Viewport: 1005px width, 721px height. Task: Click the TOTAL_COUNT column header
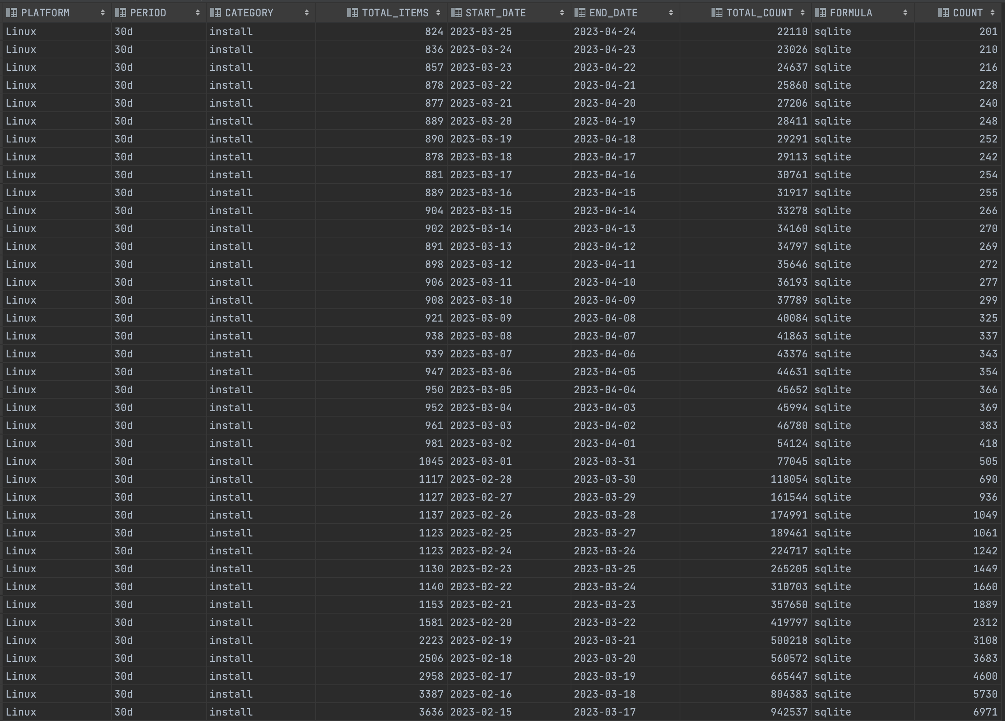coord(758,12)
